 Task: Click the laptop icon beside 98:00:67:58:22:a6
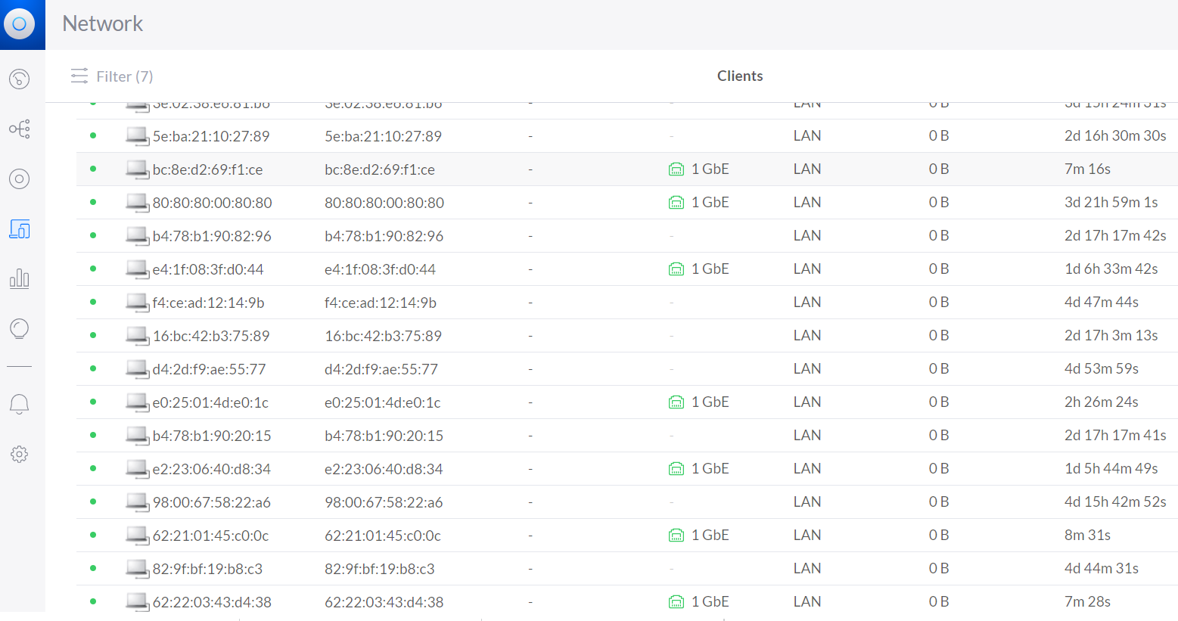coord(137,502)
